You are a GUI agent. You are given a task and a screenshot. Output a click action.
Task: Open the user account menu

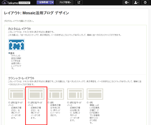pos(136,2)
